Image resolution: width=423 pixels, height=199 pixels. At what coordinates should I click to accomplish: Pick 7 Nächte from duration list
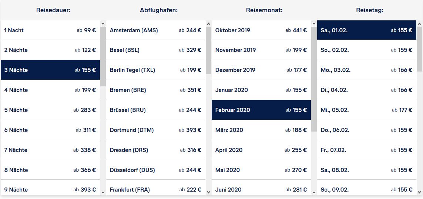tap(50, 150)
